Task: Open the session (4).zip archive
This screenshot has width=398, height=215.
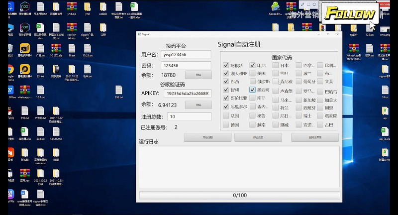Action: point(72,31)
